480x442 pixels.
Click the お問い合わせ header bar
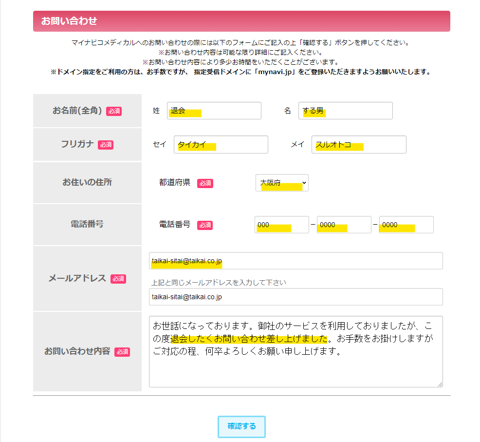241,21
